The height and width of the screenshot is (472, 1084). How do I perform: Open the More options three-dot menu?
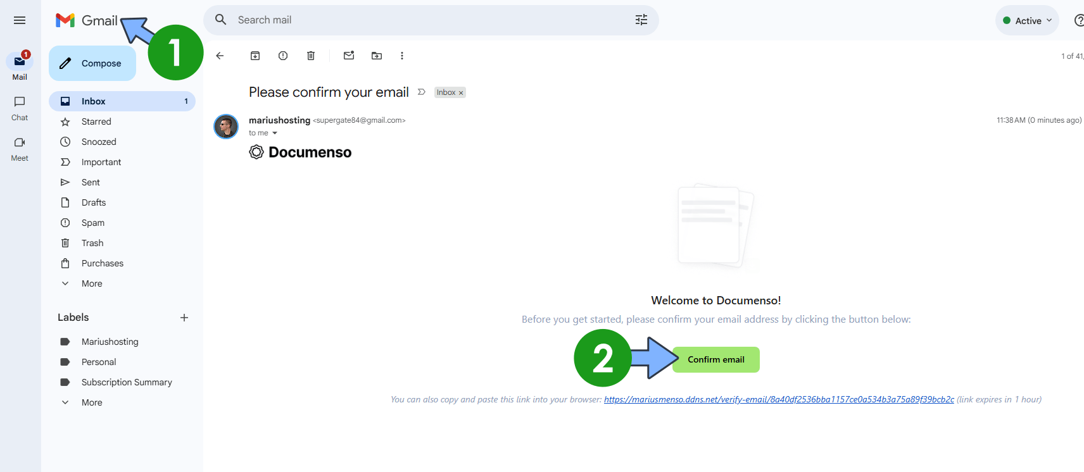pyautogui.click(x=402, y=56)
